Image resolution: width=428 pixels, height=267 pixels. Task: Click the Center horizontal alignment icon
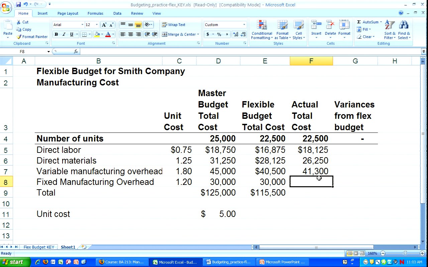[130, 34]
